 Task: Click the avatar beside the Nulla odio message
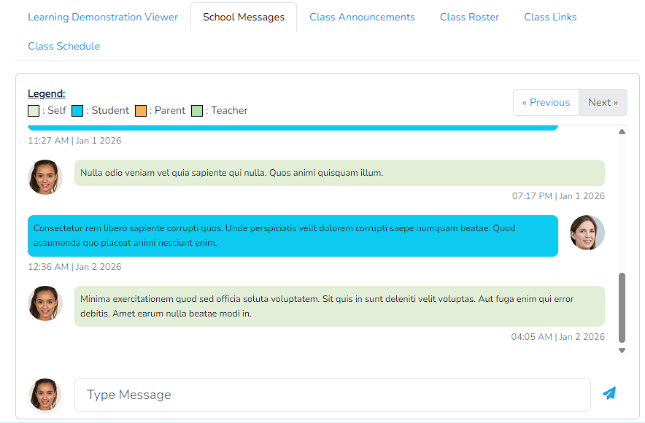(45, 177)
